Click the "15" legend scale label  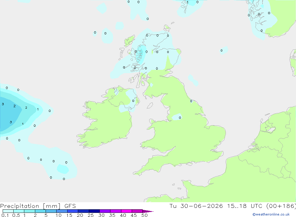coord(69,215)
